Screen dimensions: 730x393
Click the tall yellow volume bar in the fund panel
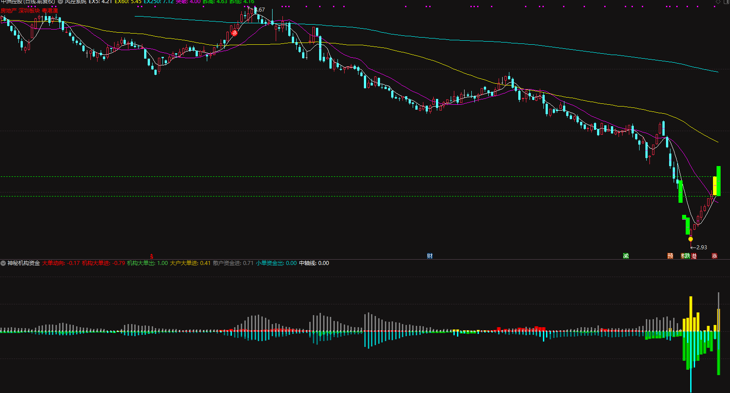691,314
